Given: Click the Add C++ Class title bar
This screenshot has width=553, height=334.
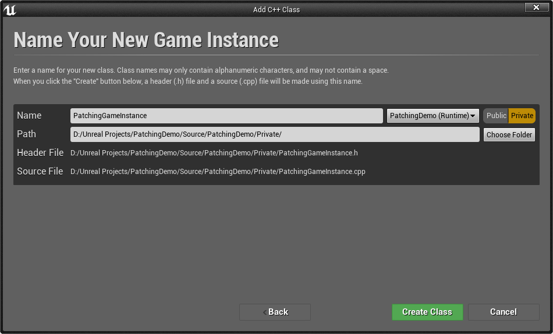Looking at the screenshot, I should point(276,9).
